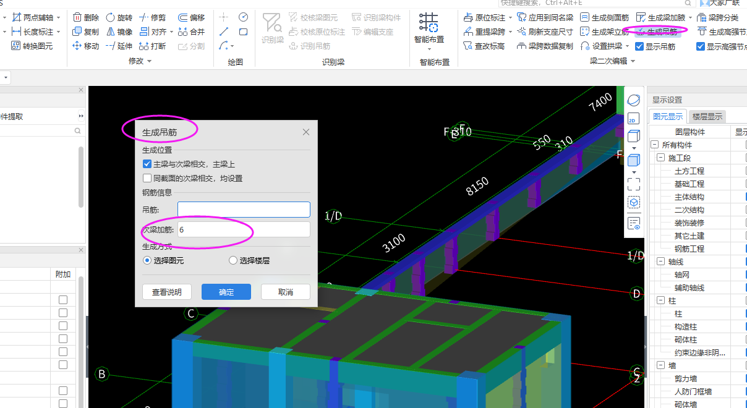Select the Move (移动) tool
The image size is (747, 408).
(x=85, y=46)
